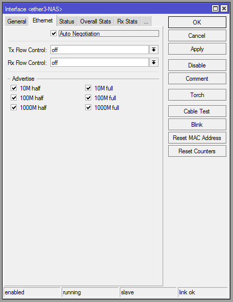The height and width of the screenshot is (302, 233).
Task: Launch Torch on this interface
Action: (x=197, y=95)
